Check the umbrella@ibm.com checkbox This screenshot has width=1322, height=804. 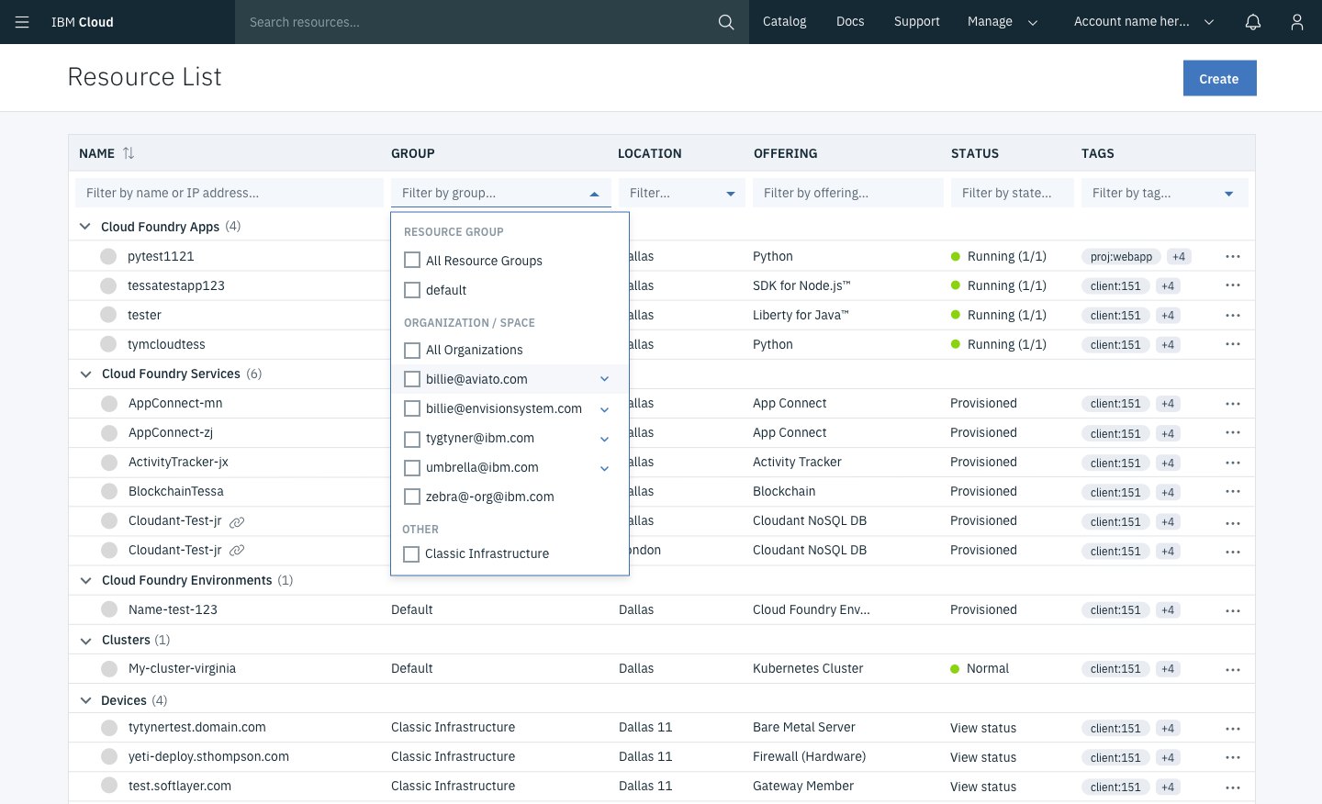tap(412, 467)
